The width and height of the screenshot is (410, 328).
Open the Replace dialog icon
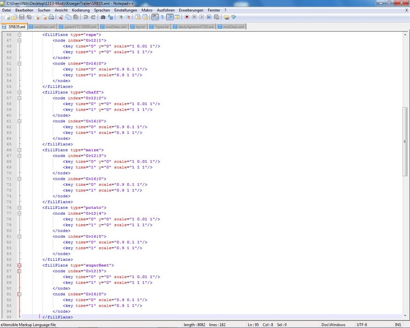[110, 17]
